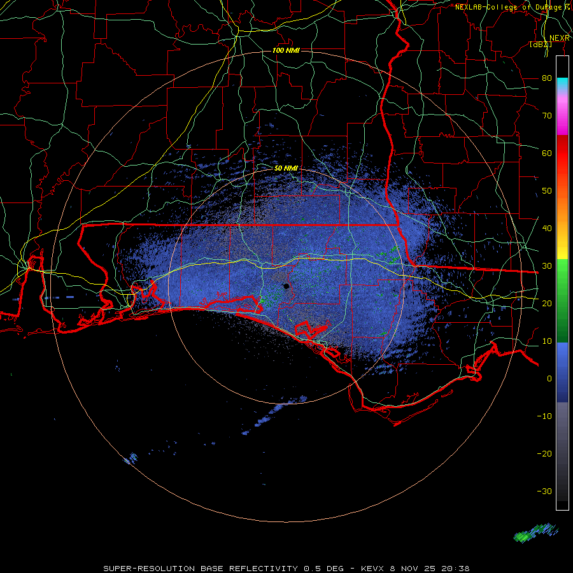
Task: Click the -20 value on dBZ scale
Action: 544,454
